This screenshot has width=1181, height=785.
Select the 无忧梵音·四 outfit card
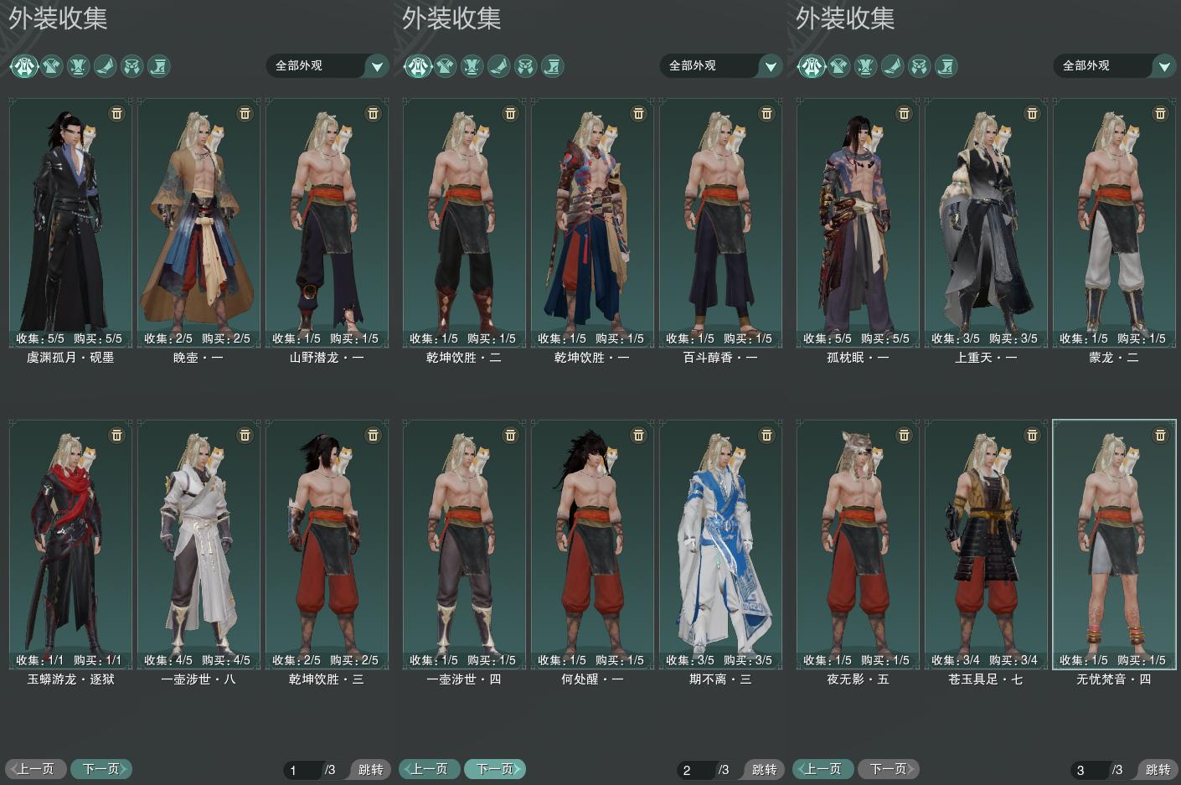(x=1114, y=545)
